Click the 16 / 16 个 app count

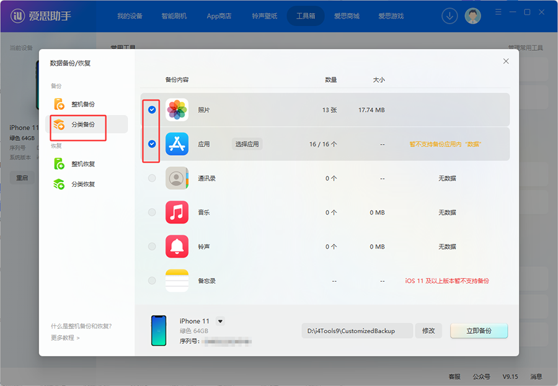[x=323, y=144]
